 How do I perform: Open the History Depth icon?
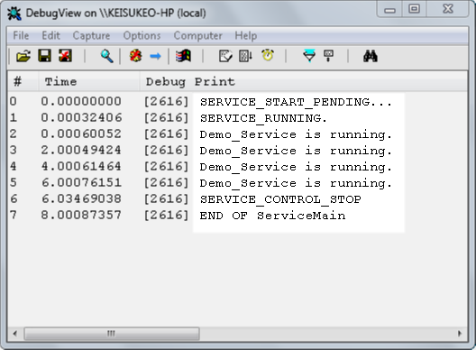328,56
